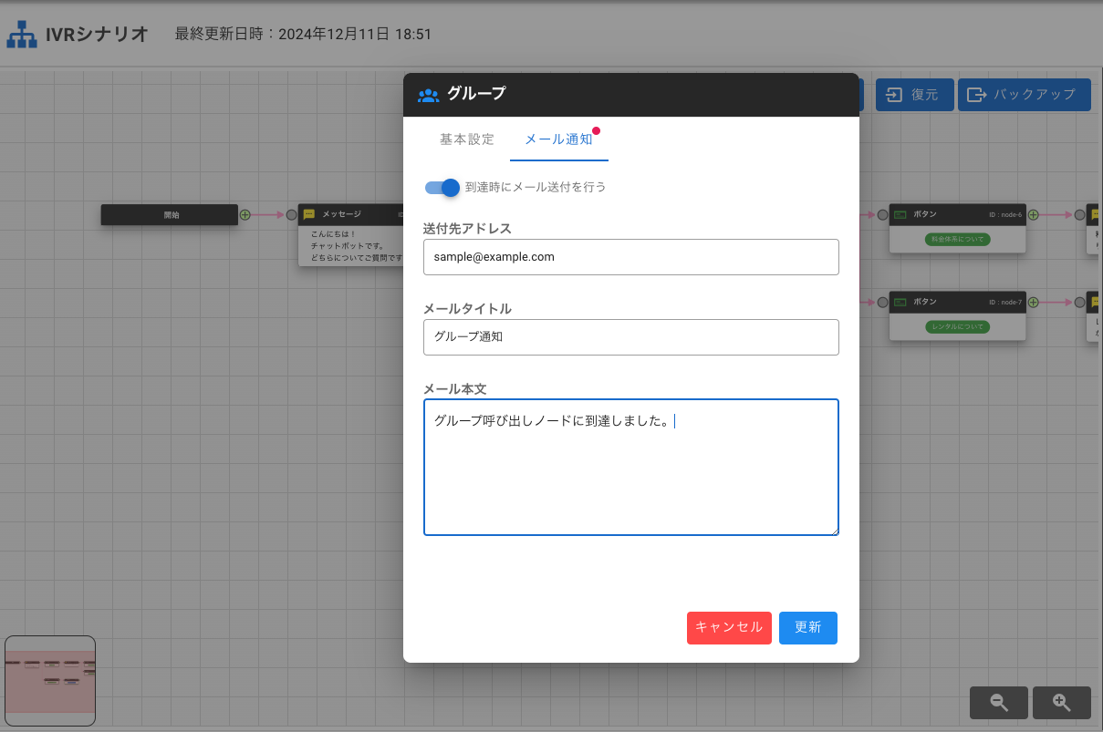Screen dimensions: 1103x732
Task: Click the green button icon on node-7
Action: pyautogui.click(x=900, y=302)
